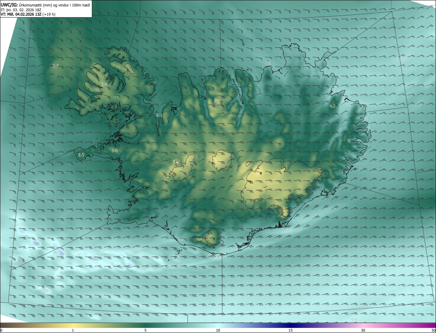Click the 3.6 value on Snæfellsnes

(x=114, y=150)
